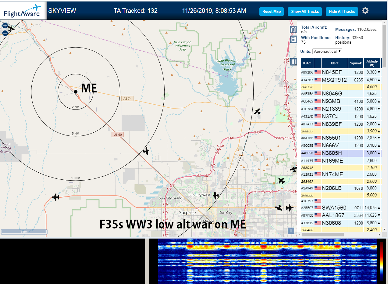Click the US 60 road label
Viewport: 388px width, 284px height.
click(118, 135)
